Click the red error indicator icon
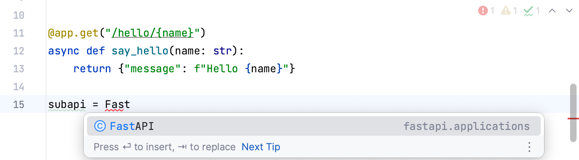 [483, 11]
